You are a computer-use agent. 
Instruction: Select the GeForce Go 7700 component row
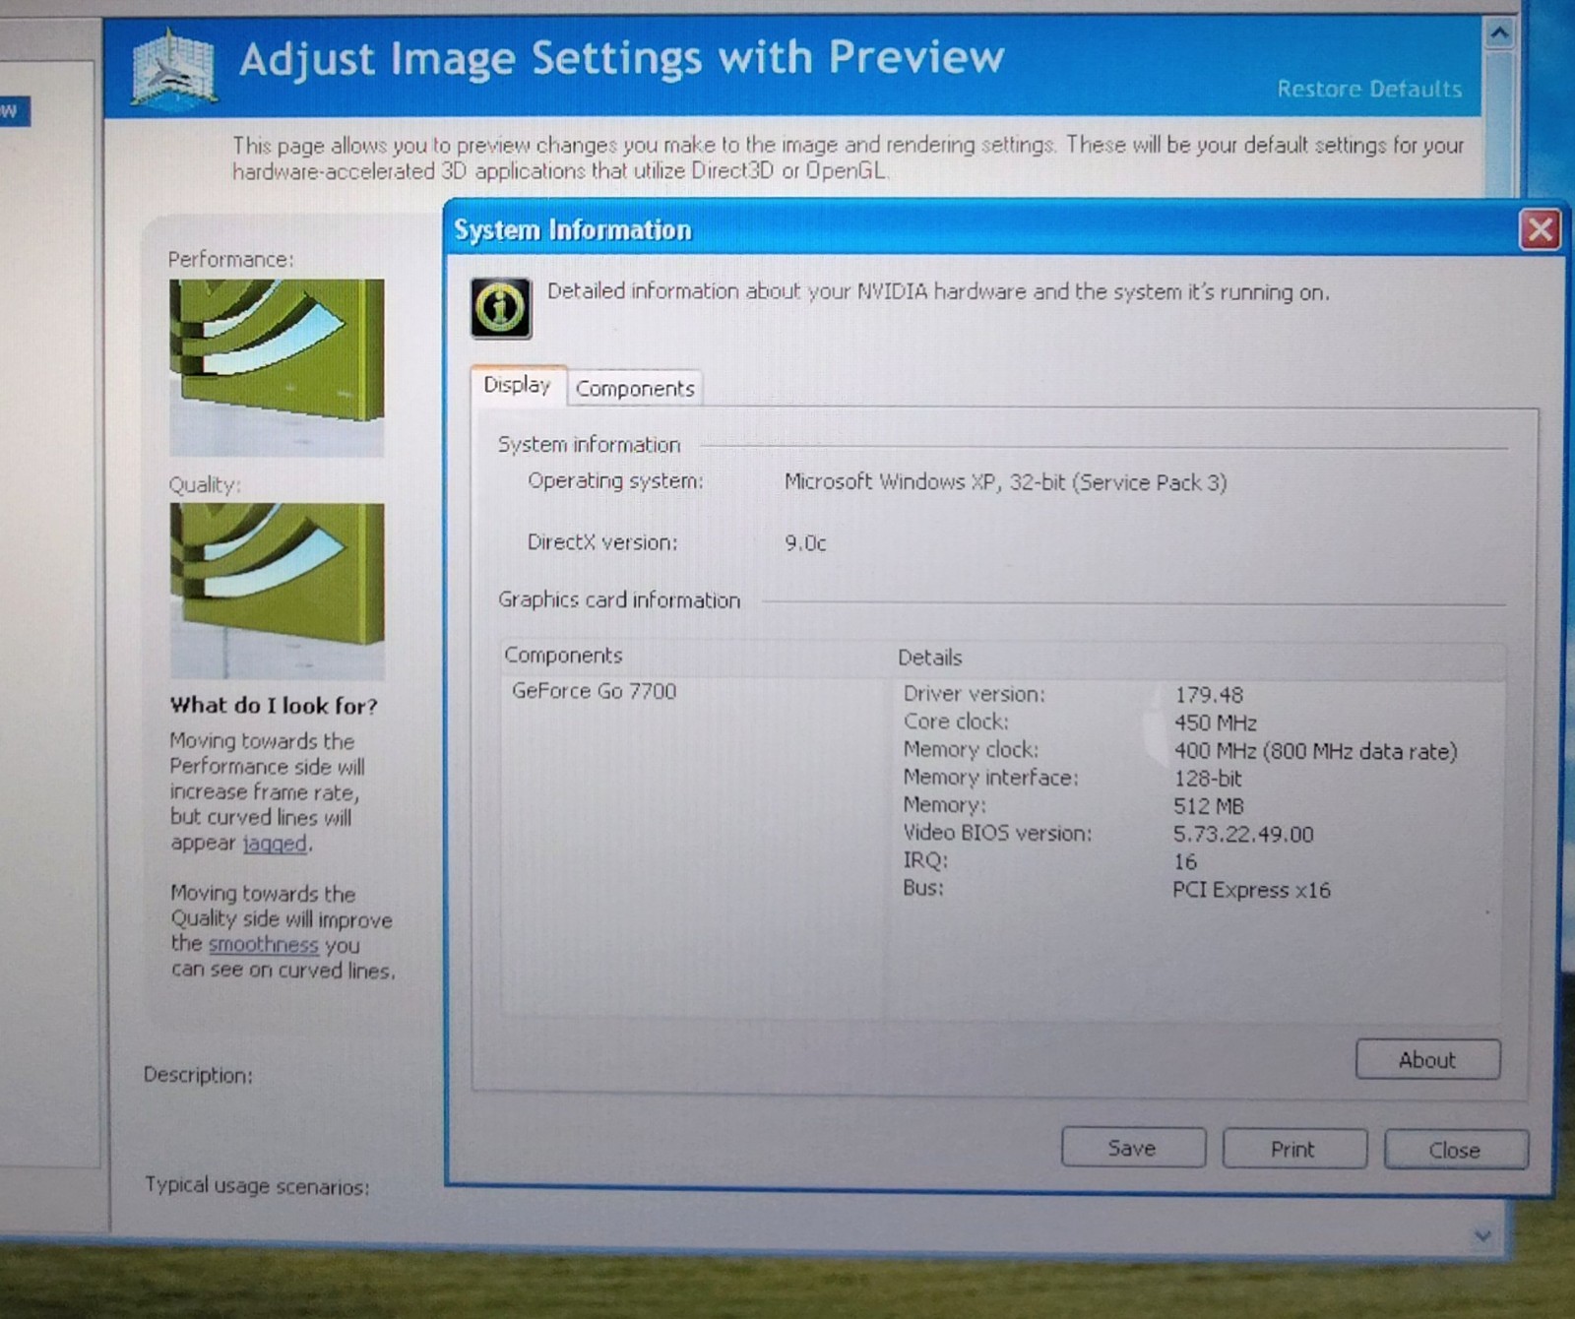[594, 691]
